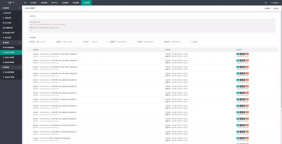282x144 pixels.
Task: Click orange button in 第1期 task row
Action: point(247,132)
